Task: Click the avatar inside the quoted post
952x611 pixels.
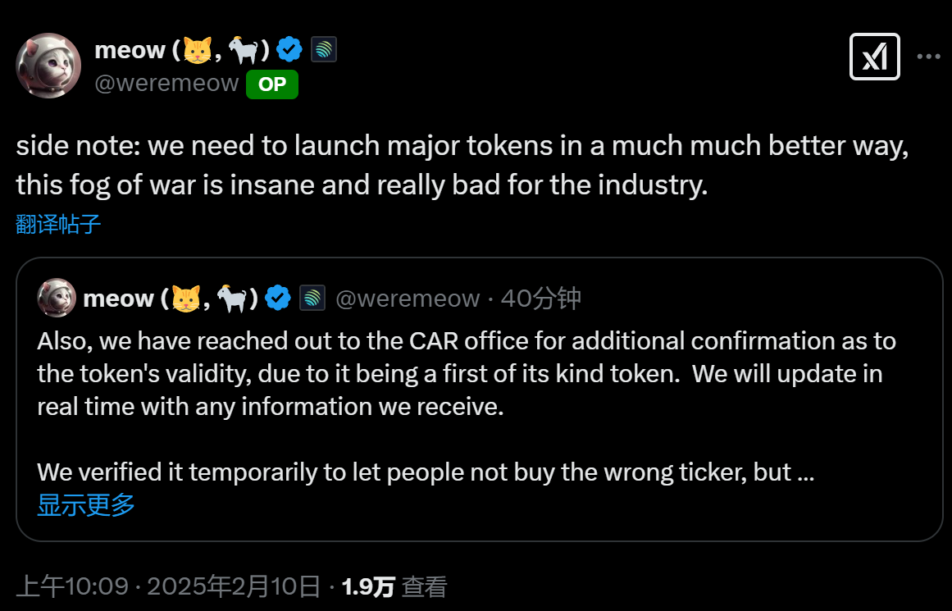Action: [56, 298]
